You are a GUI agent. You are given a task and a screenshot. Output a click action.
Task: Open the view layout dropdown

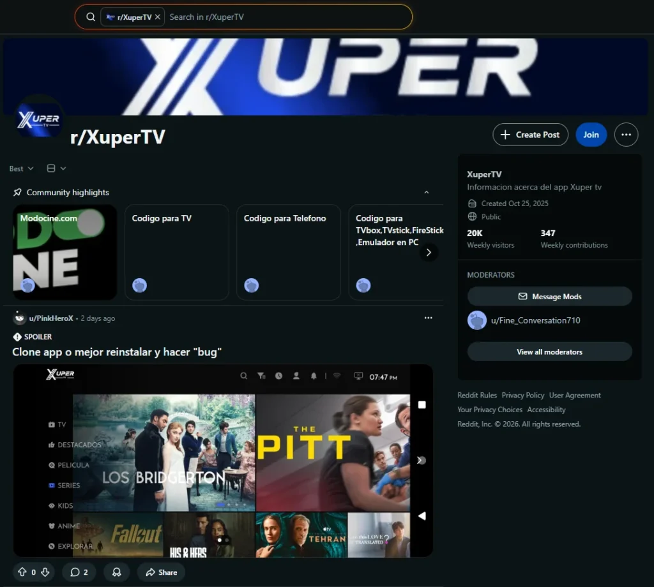tap(56, 168)
